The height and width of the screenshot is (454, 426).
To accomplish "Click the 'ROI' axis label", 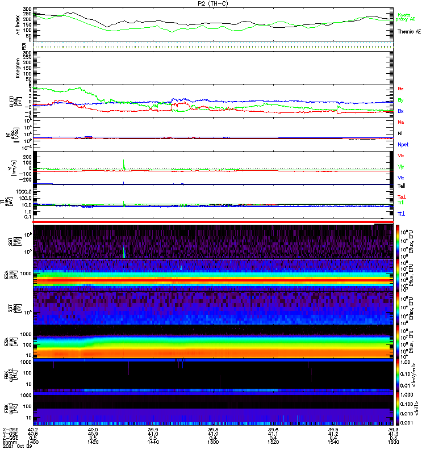I will click(24, 46).
